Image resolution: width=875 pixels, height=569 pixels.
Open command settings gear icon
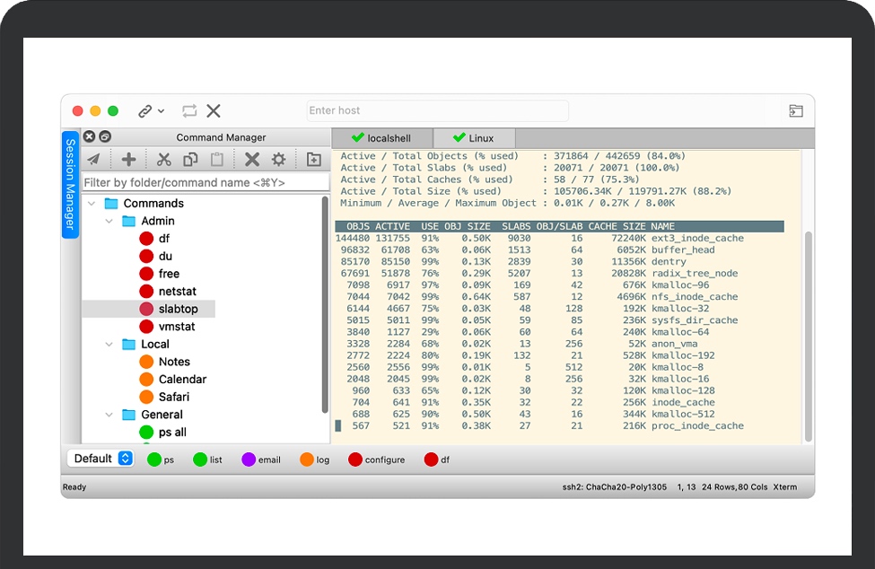click(x=279, y=160)
